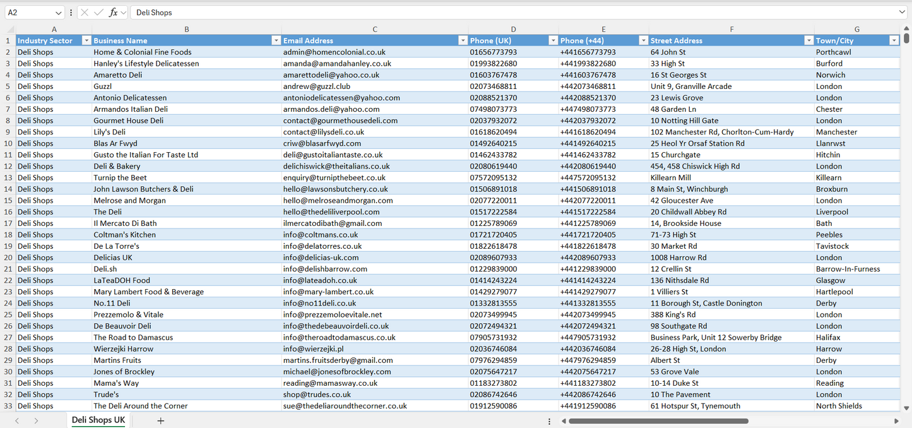The height and width of the screenshot is (428, 912).
Task: Select row 1 header
Action: coord(8,40)
